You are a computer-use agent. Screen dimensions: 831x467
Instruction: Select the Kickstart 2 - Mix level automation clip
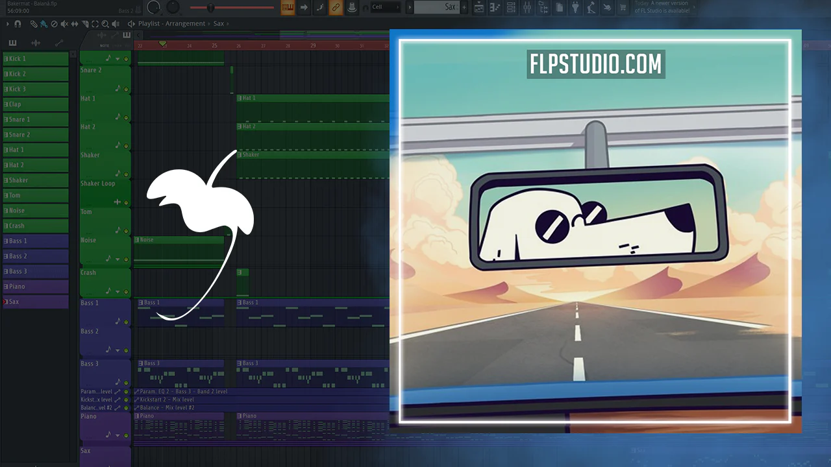[x=261, y=400]
